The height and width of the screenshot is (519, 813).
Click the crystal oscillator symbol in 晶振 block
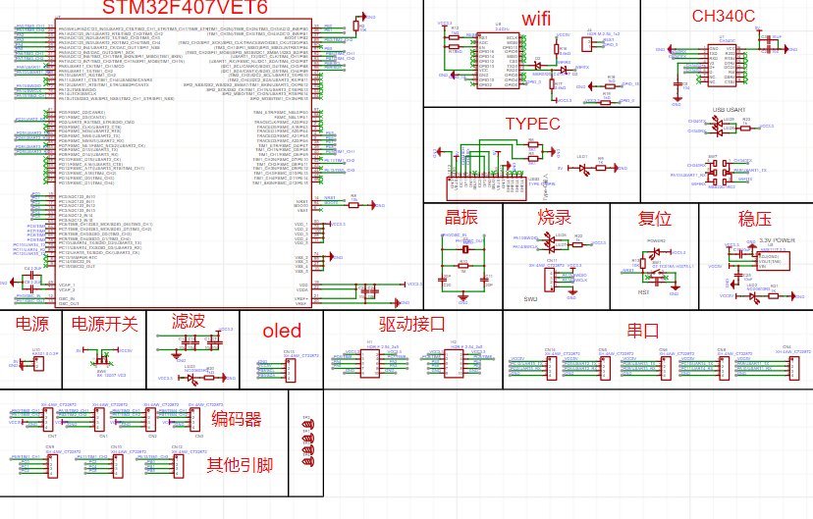(465, 249)
